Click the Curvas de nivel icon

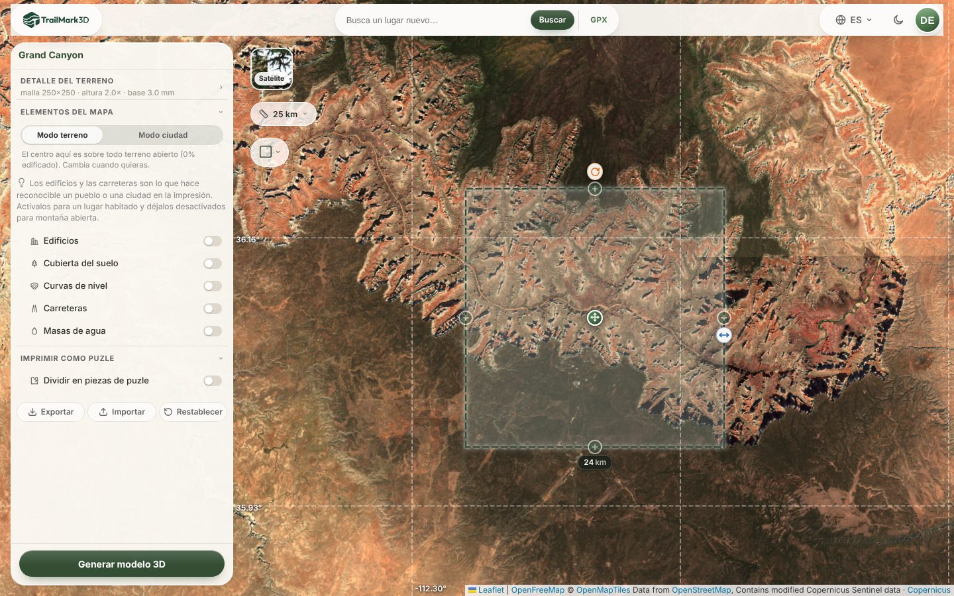point(34,286)
